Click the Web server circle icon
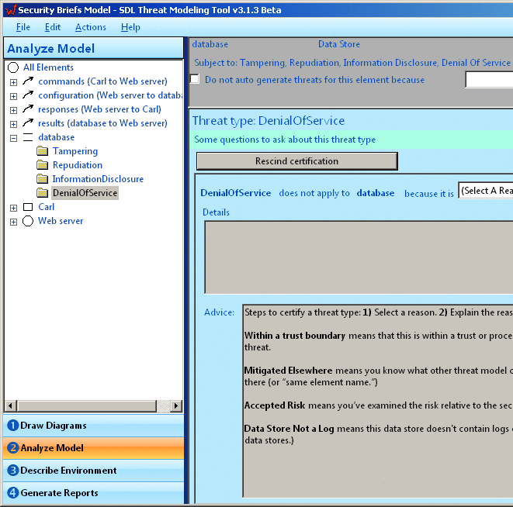The width and height of the screenshot is (513, 507). pos(28,222)
